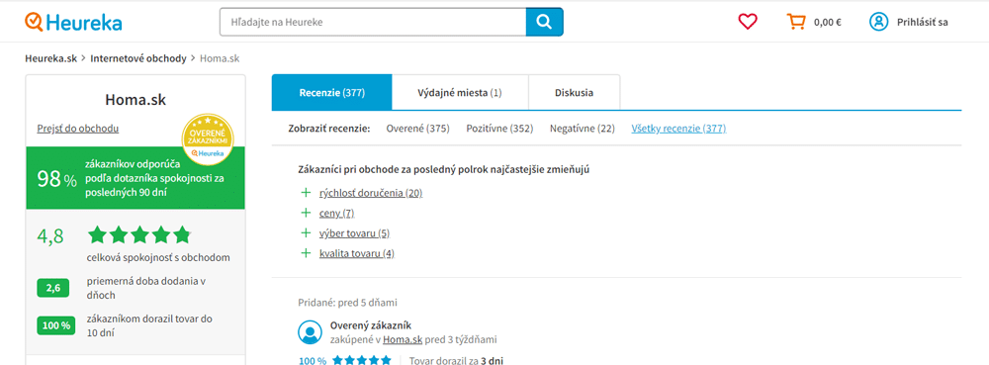Click the 98 % recommendation figure
Screen dimensions: 989x365
coord(56,180)
